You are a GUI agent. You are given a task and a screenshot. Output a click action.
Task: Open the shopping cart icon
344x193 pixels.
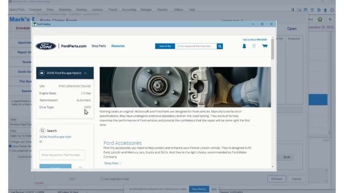(x=265, y=46)
